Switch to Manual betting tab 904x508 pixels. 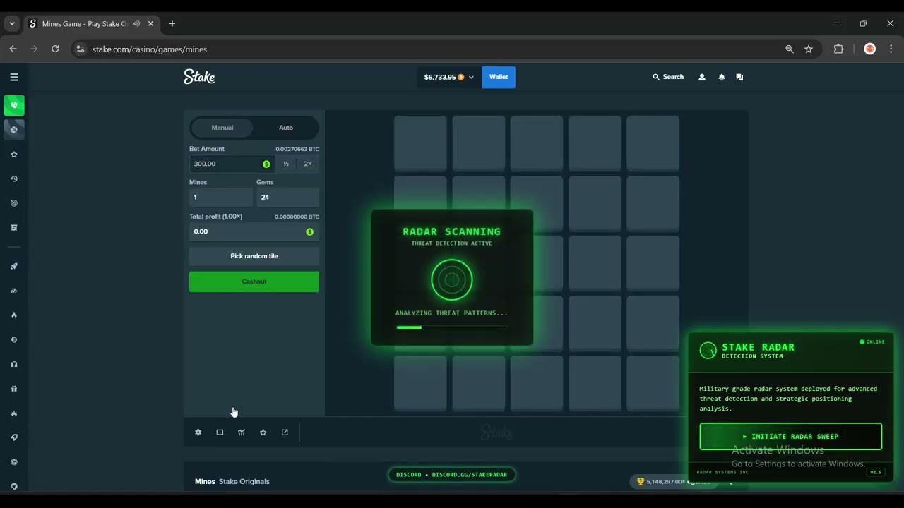tap(222, 128)
